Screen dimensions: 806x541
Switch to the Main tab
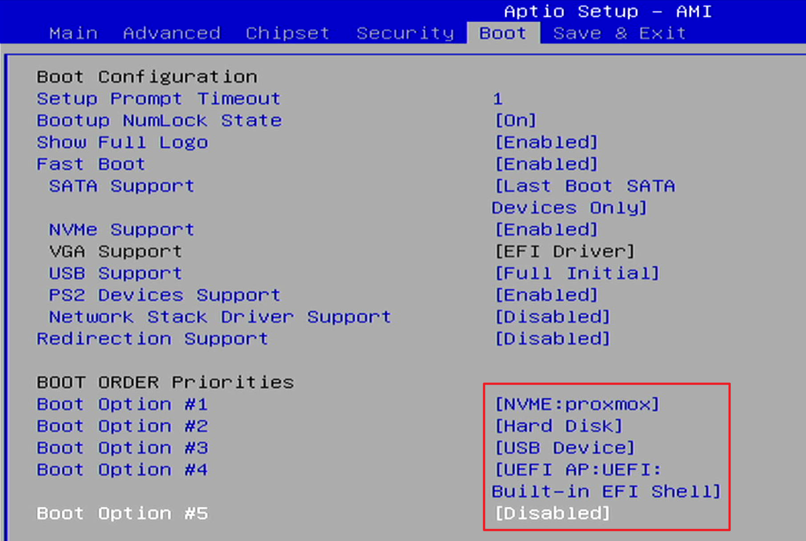tap(73, 33)
